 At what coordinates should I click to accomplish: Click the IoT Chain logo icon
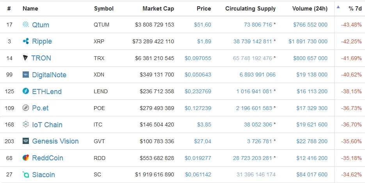pyautogui.click(x=26, y=124)
